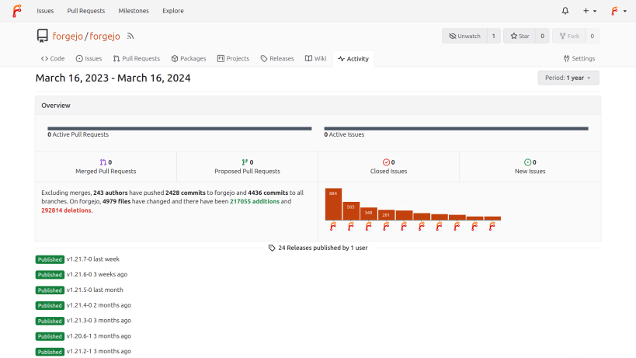Open the notifications bell

[565, 11]
